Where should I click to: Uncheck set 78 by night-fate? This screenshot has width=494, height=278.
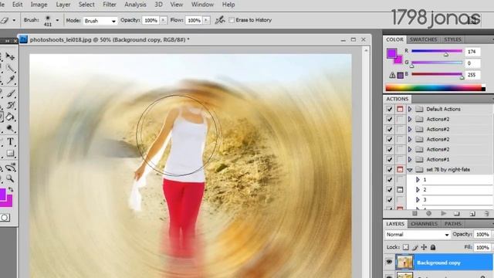click(x=389, y=170)
